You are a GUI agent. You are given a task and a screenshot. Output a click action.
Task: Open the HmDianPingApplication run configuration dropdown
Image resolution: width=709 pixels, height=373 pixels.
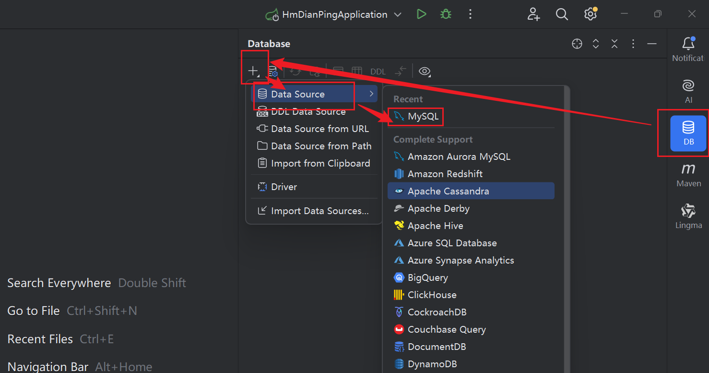point(334,14)
